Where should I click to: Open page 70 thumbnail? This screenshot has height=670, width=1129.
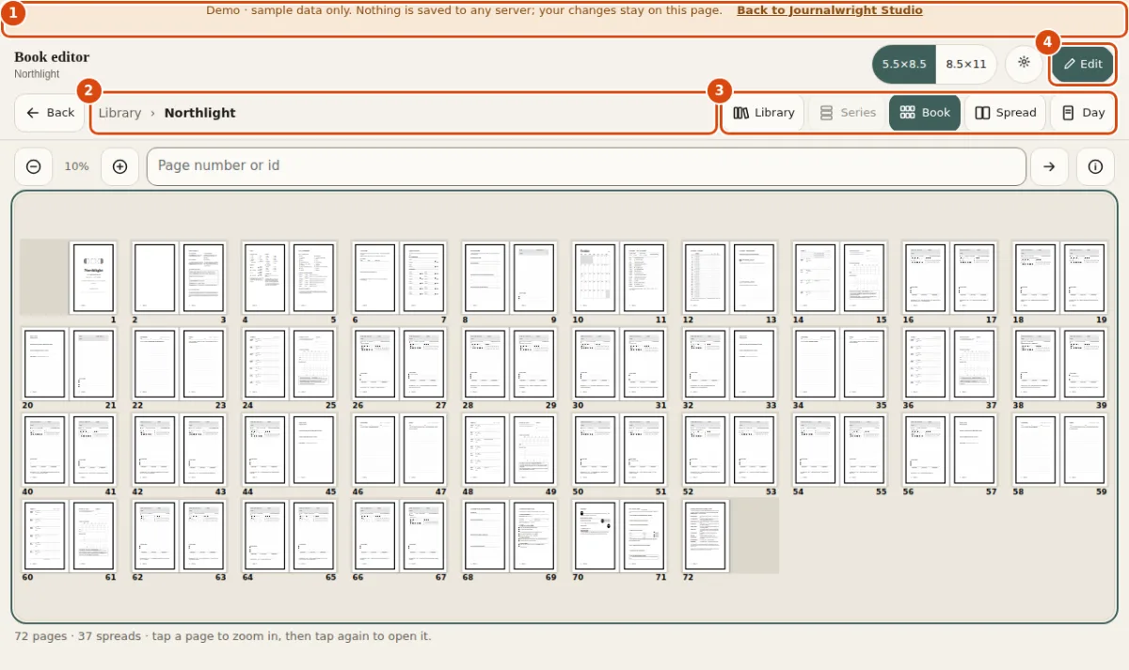[596, 536]
